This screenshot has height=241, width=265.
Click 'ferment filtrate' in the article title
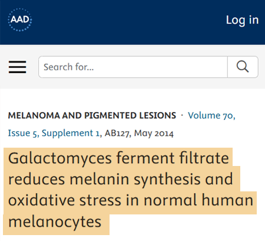point(173,158)
